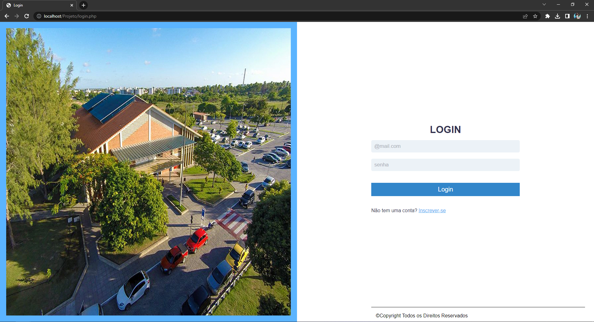The width and height of the screenshot is (594, 322).
Task: Open the Extensions puzzle icon
Action: 547,16
